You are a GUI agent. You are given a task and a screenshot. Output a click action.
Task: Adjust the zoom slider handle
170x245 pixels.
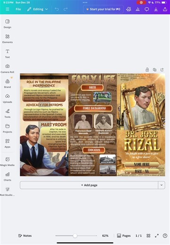[x=75, y=236]
